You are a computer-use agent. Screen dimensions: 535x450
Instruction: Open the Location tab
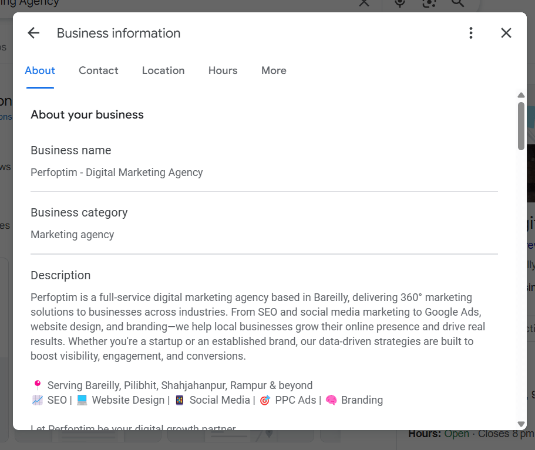163,70
